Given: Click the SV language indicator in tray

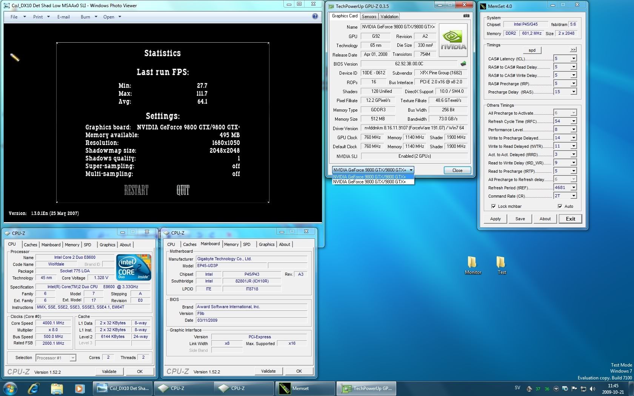Looking at the screenshot, I should (x=517, y=388).
